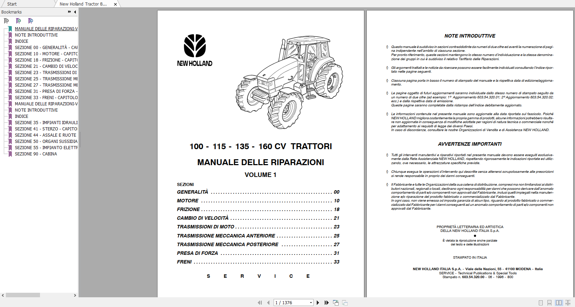Click bookmark icon beside SEZIONE 23 - TRASMISSIONI
575x307 pixels.
(10, 73)
